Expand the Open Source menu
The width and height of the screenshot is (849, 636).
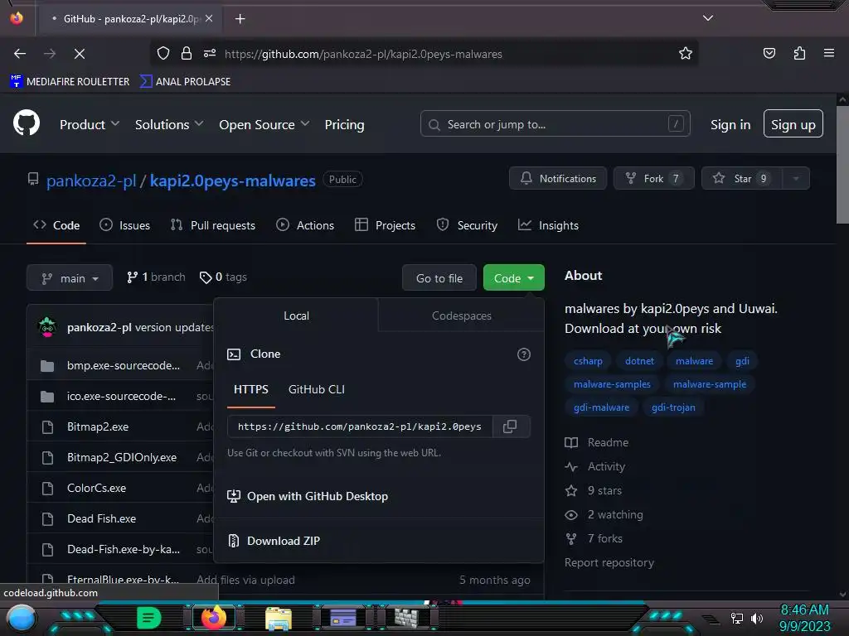tap(264, 124)
